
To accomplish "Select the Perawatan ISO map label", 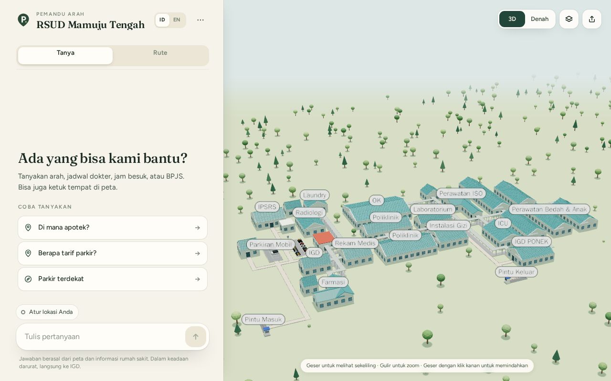I will point(461,193).
